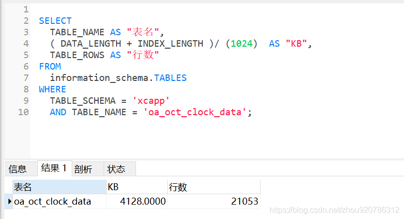Open the 状态 tab

pos(120,169)
